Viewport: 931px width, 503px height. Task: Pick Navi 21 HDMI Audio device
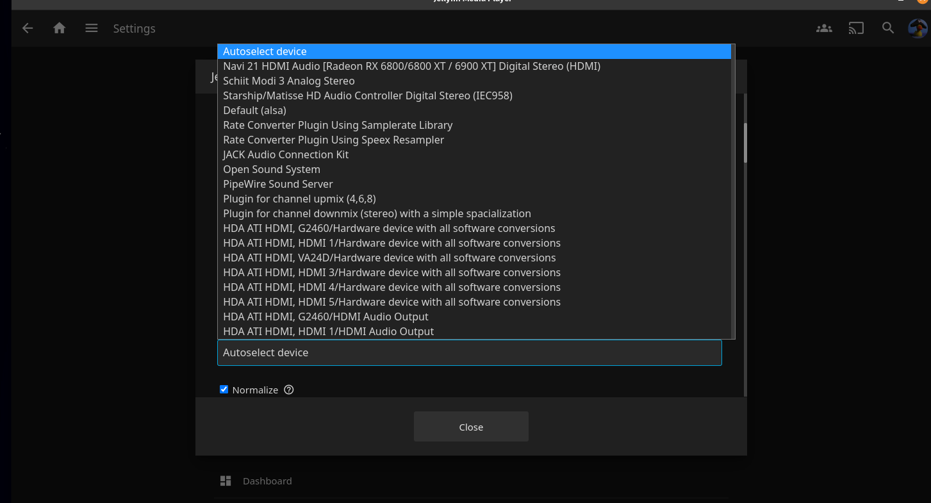(411, 66)
